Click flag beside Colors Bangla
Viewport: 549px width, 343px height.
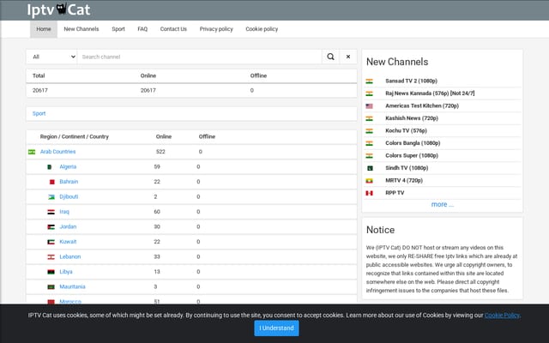(370, 143)
